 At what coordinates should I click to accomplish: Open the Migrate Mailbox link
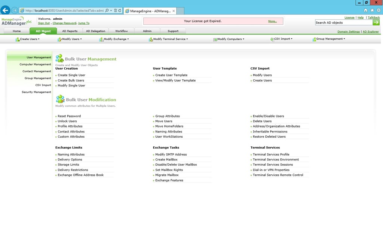(x=167, y=175)
